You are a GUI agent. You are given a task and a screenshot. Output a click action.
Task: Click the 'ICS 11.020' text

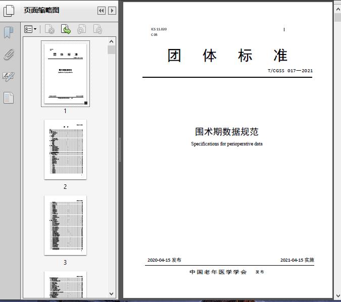[159, 29]
